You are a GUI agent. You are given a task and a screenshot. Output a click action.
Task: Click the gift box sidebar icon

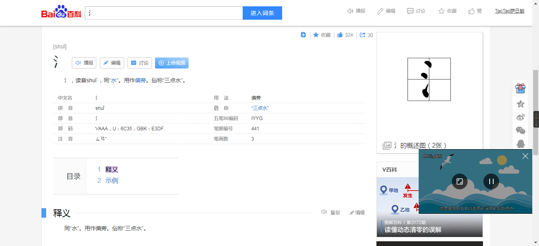coord(520,88)
